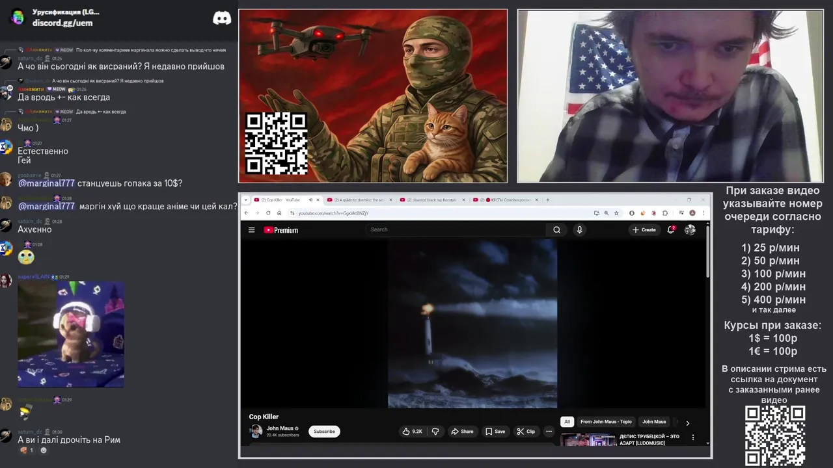Open the browser tab search dropdown arrow
Viewport: 833px width, 468px height.
(246, 200)
